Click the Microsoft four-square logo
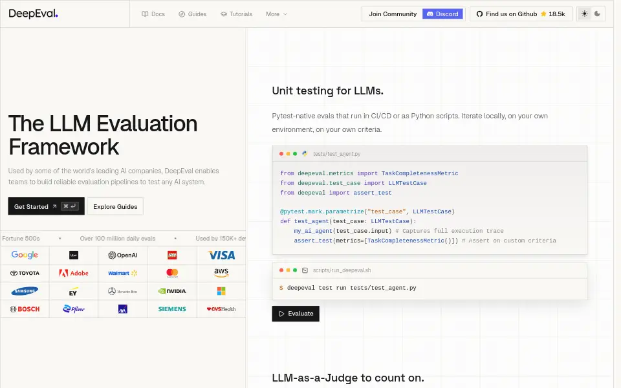Viewport: 621px width, 388px height. tap(221, 291)
